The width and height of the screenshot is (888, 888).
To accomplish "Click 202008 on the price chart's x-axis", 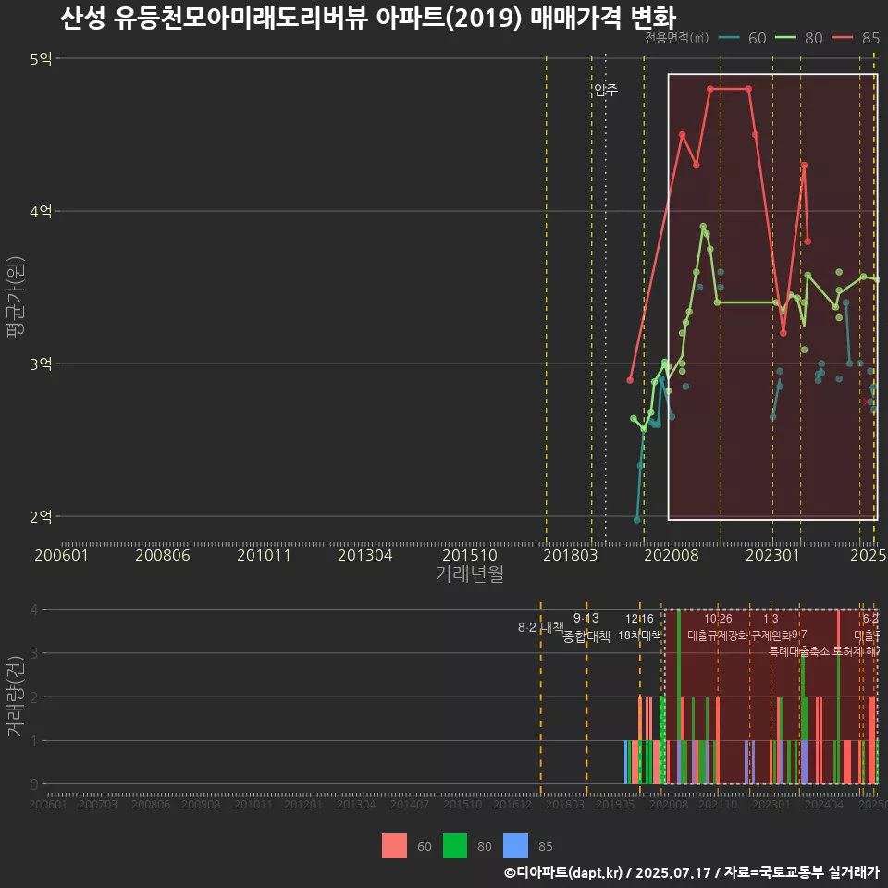I will tap(672, 555).
